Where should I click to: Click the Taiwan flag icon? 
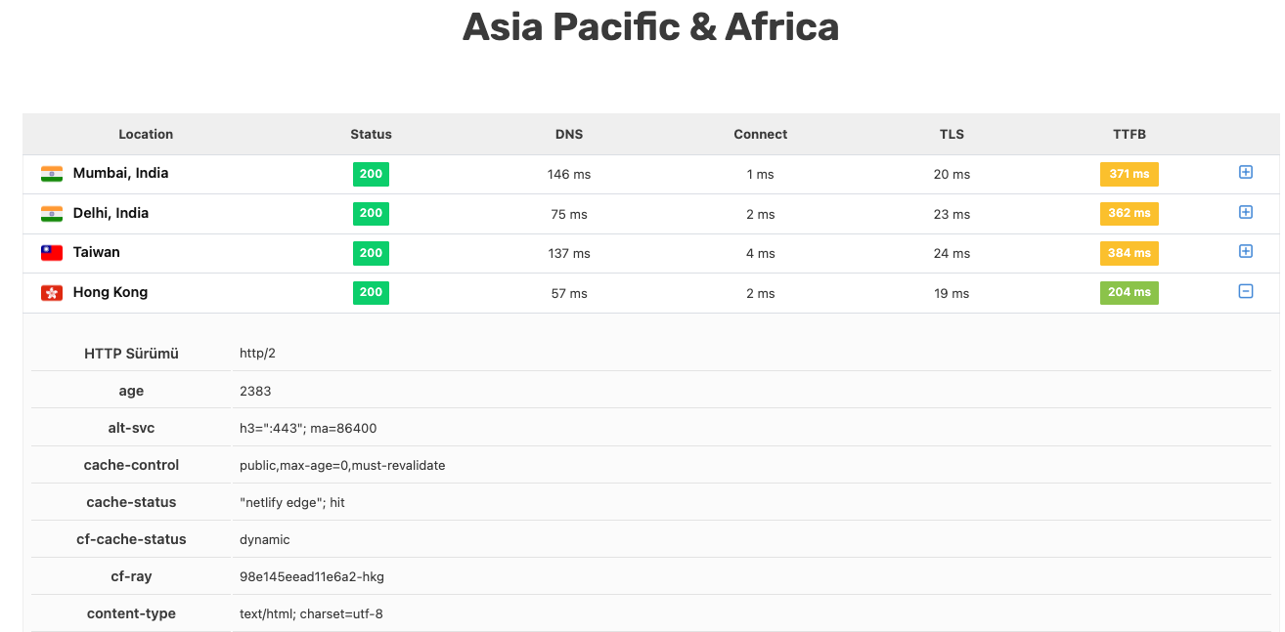click(52, 253)
